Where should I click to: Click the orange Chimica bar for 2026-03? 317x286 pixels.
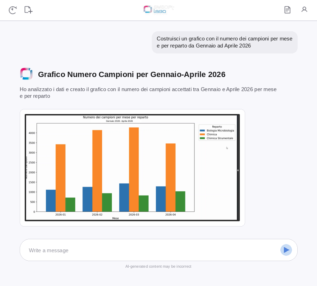[134, 170]
